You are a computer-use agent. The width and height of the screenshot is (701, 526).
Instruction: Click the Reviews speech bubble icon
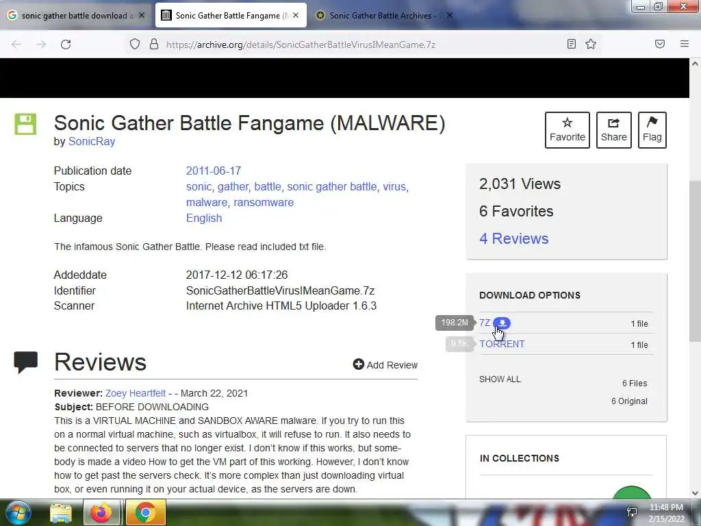tap(26, 362)
